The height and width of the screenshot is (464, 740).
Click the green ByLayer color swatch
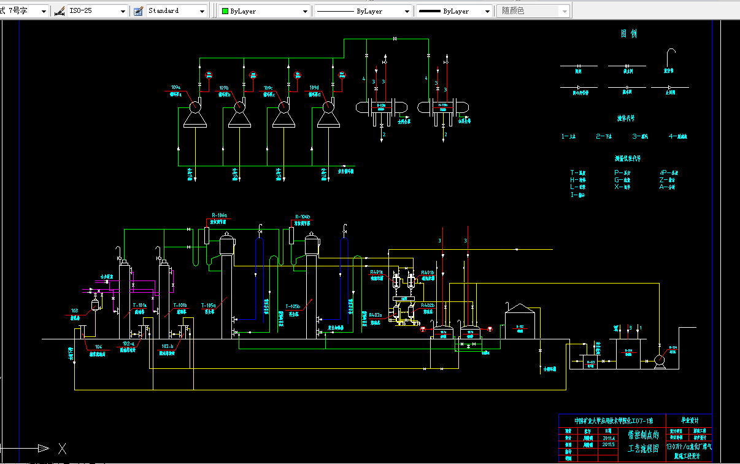(x=225, y=11)
